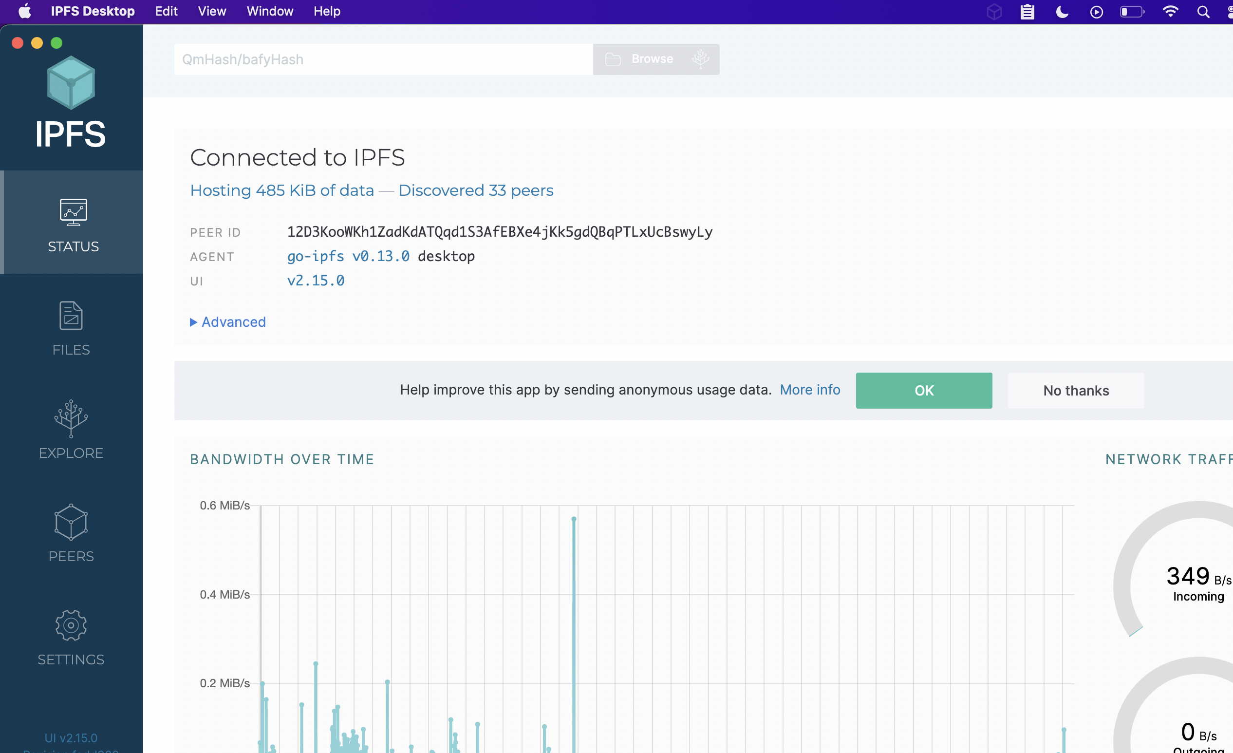Open Discovered 33 peers link

click(476, 190)
